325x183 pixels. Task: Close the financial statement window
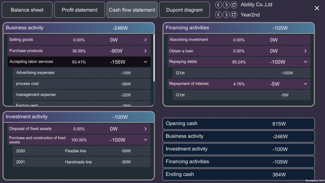317,8
